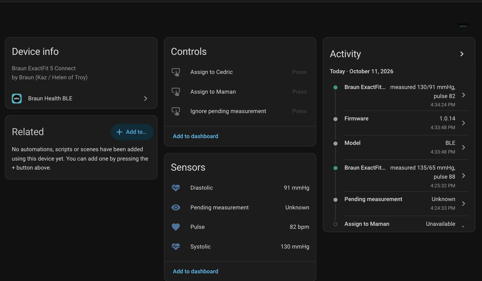
Task: Click the 4:25:32 PM activity timestamp
Action: [x=443, y=185]
